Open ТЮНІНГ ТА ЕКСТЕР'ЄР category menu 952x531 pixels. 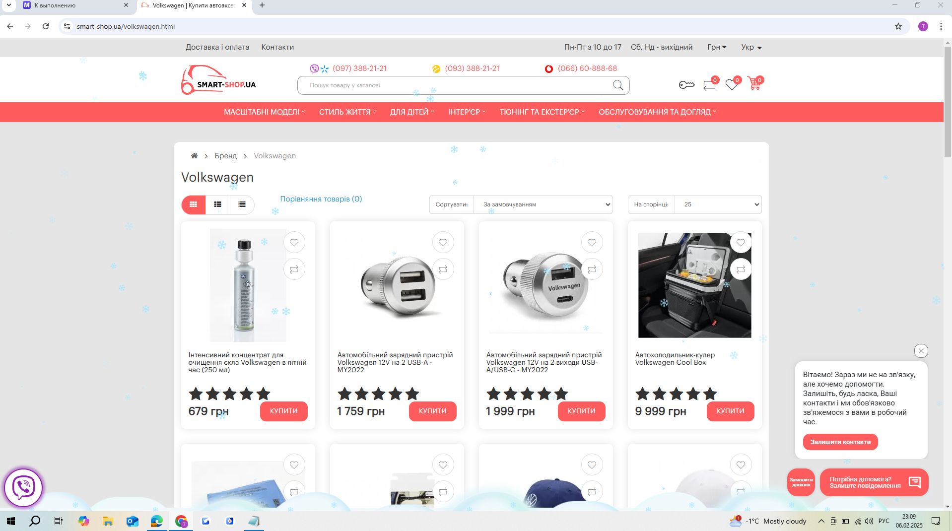tap(542, 112)
